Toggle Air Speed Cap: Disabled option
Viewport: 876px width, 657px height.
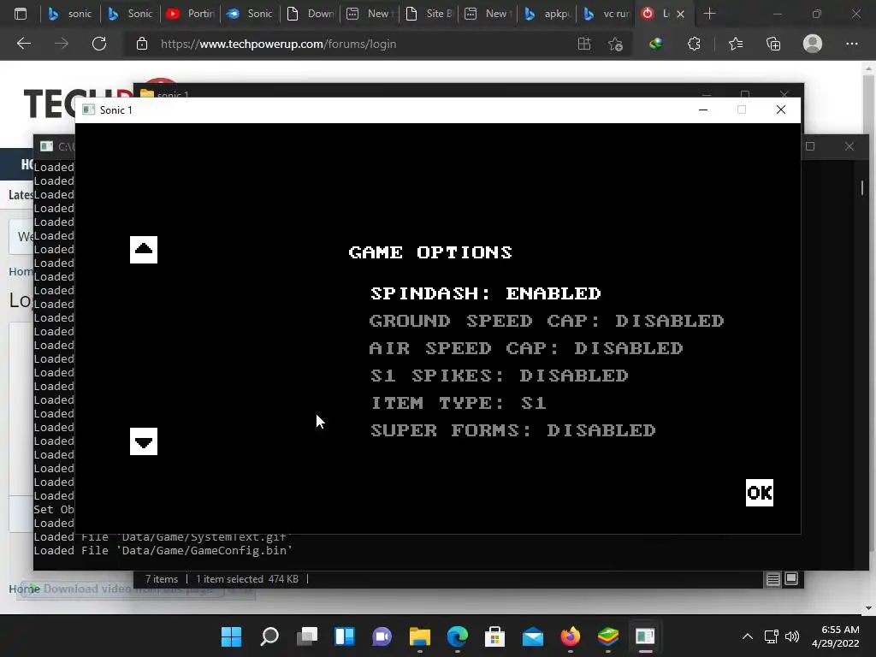click(526, 348)
